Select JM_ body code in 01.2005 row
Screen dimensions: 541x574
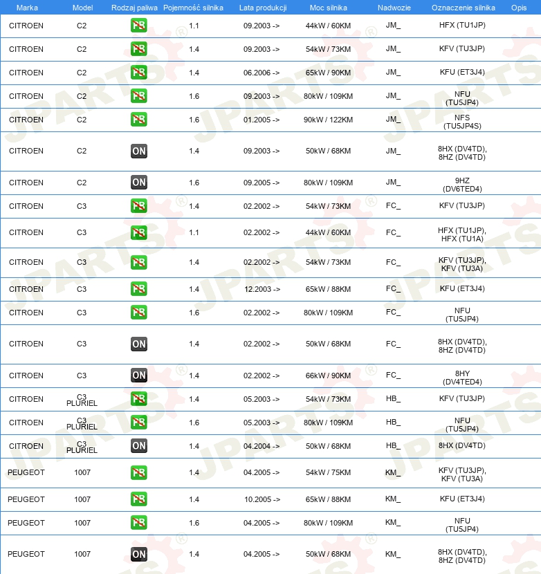[x=393, y=120]
